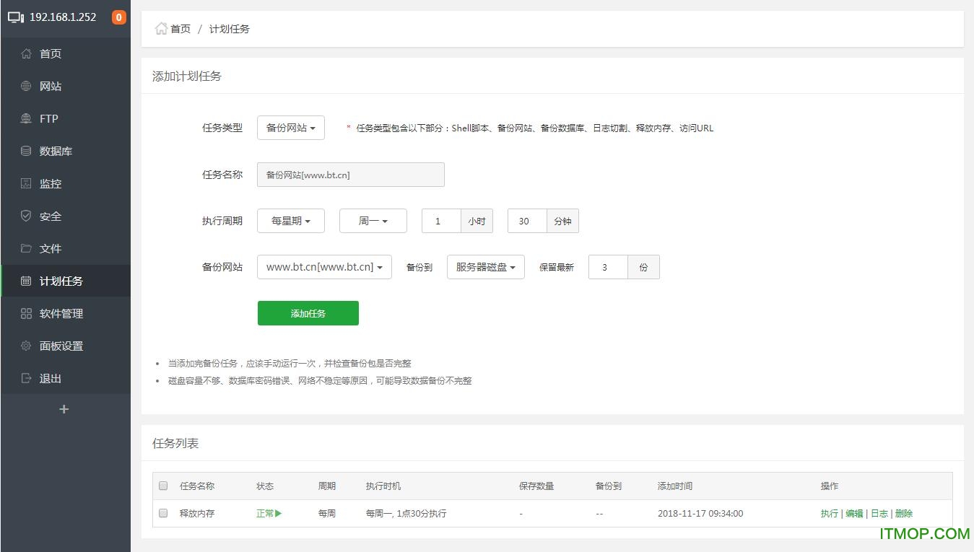Click the plus icon below the sidebar
The height and width of the screenshot is (552, 974).
click(64, 408)
